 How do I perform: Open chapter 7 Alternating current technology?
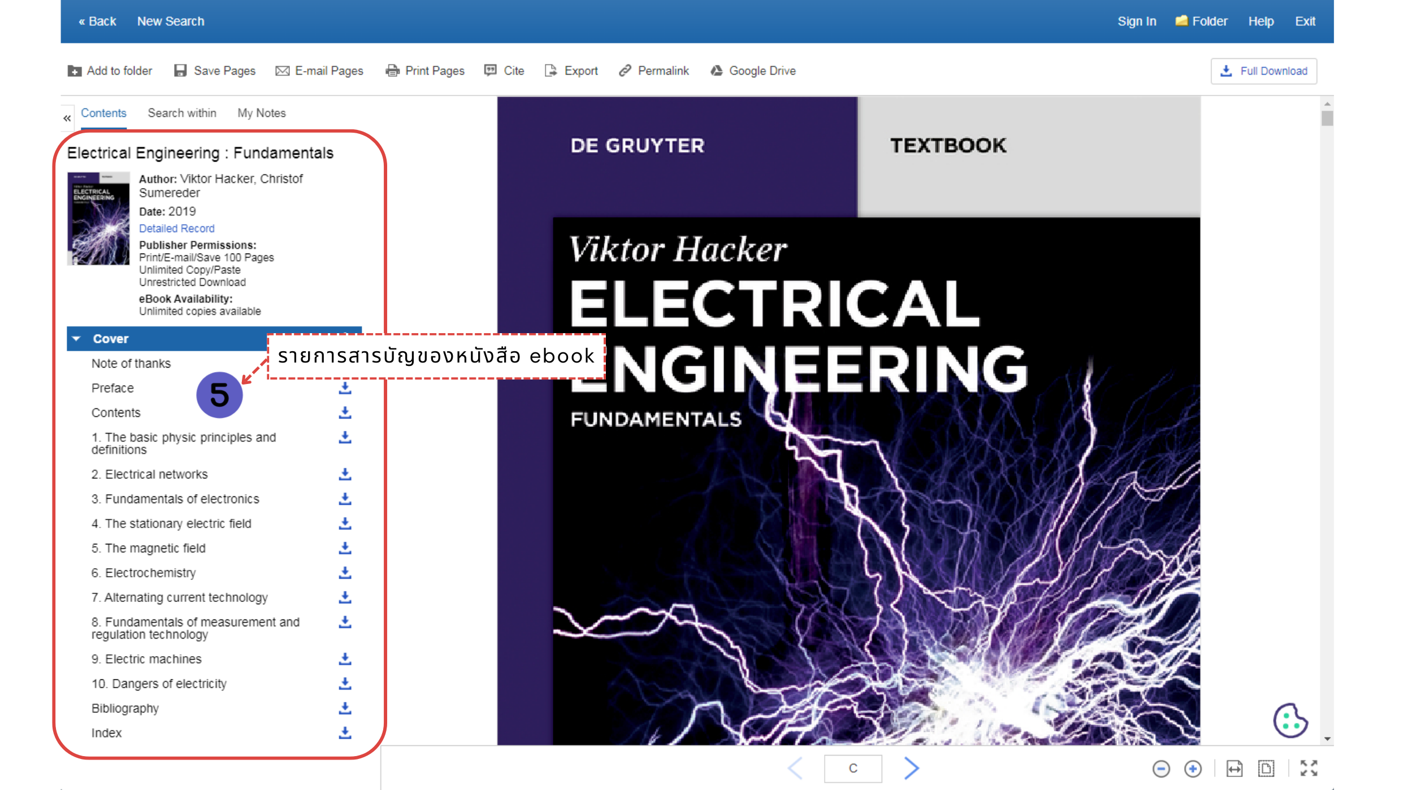click(x=180, y=597)
